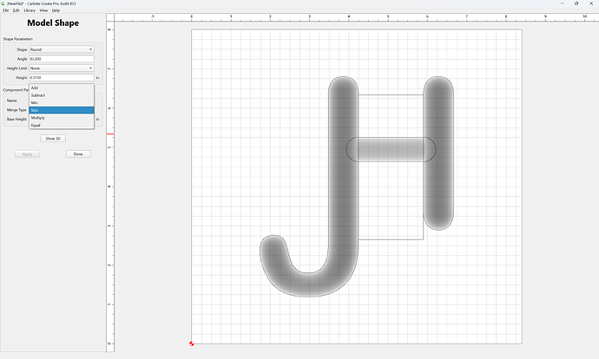Maximize the Carbide Create window
Screen dimensions: 599x359
576,3
